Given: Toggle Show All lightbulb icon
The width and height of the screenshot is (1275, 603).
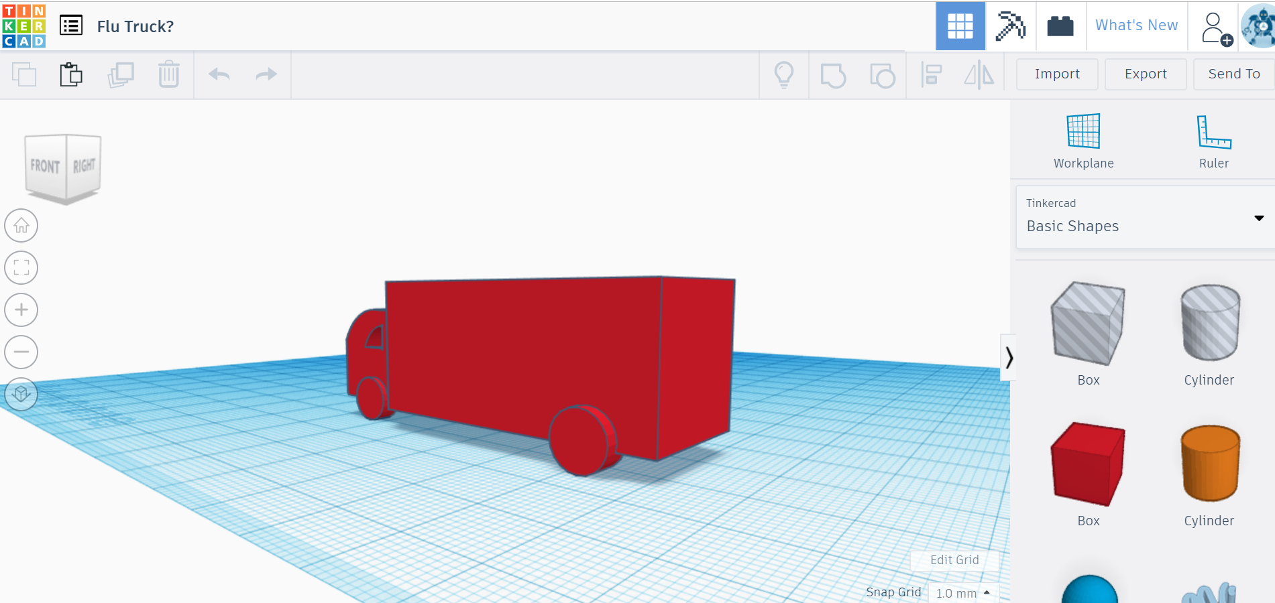Looking at the screenshot, I should 784,75.
